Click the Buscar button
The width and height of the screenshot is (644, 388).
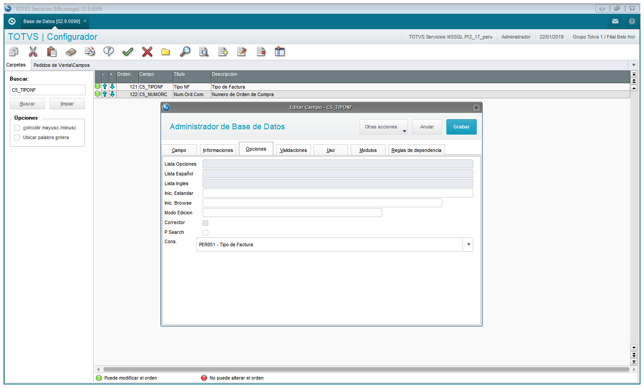[x=27, y=104]
